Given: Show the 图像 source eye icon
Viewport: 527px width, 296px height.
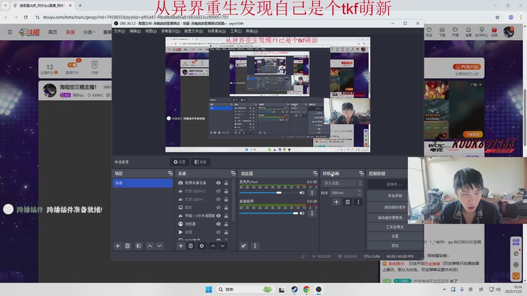Looking at the screenshot, I should pyautogui.click(x=219, y=208).
